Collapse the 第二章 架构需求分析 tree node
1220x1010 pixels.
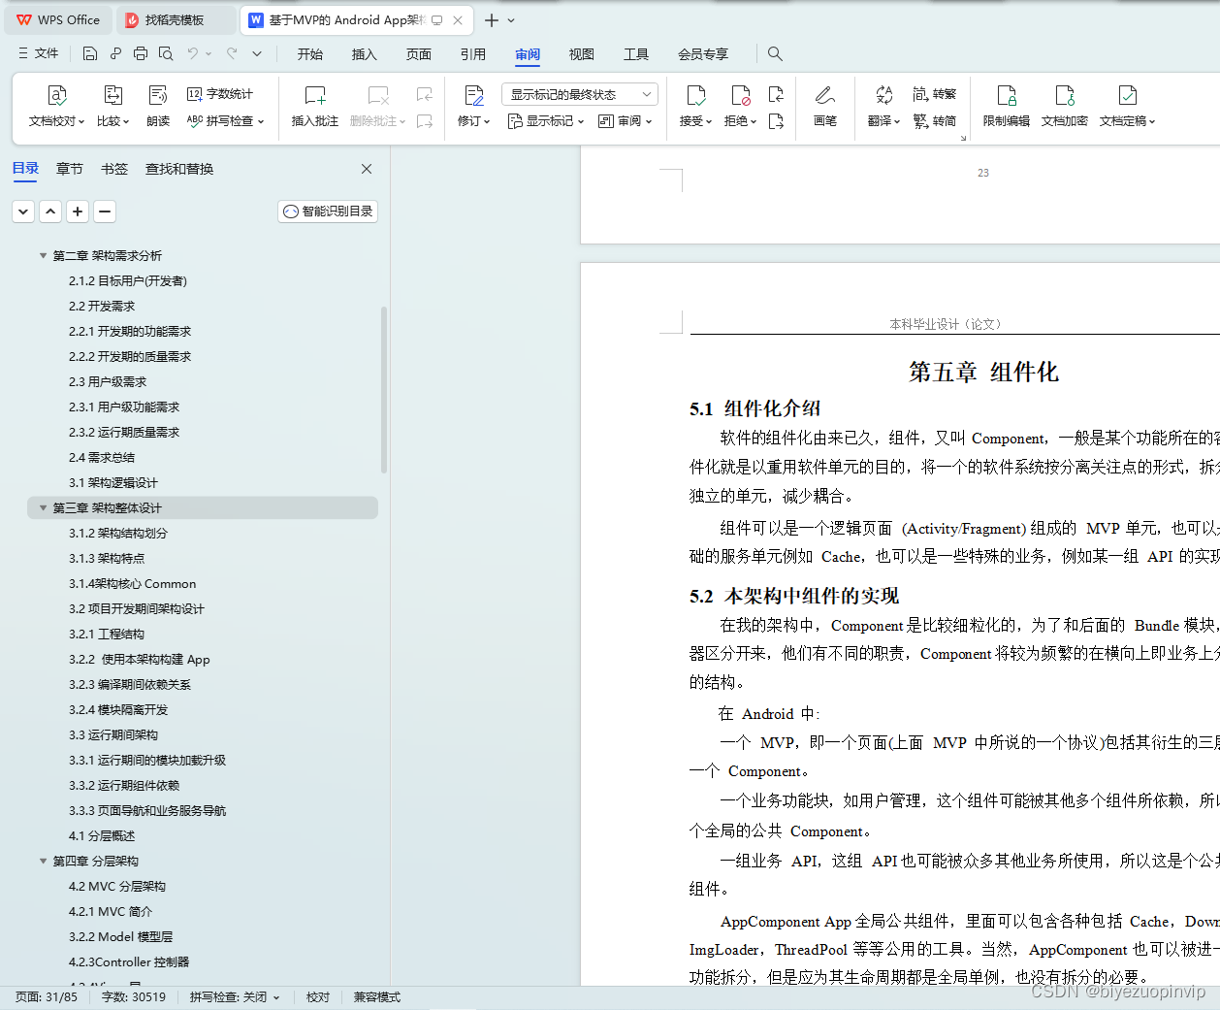pos(43,256)
